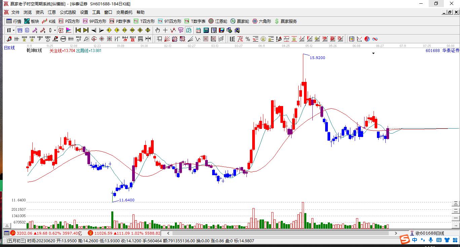460x247 pixels.
Task: Click the black left-pointing triangle arrow
Action: (94, 30)
